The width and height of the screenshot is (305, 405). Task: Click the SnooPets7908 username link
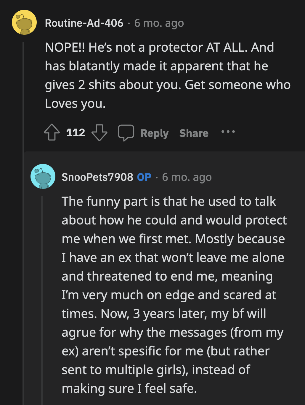pyautogui.click(x=97, y=177)
